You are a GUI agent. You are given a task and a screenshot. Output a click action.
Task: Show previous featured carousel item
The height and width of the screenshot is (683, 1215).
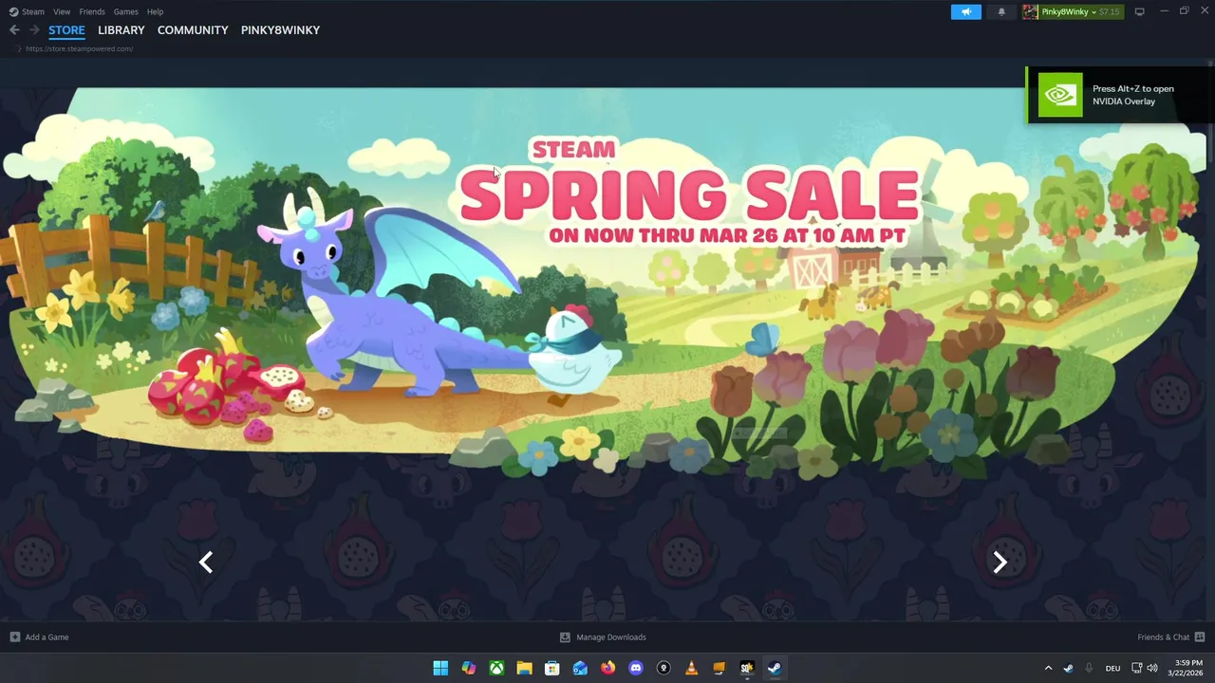pos(206,563)
